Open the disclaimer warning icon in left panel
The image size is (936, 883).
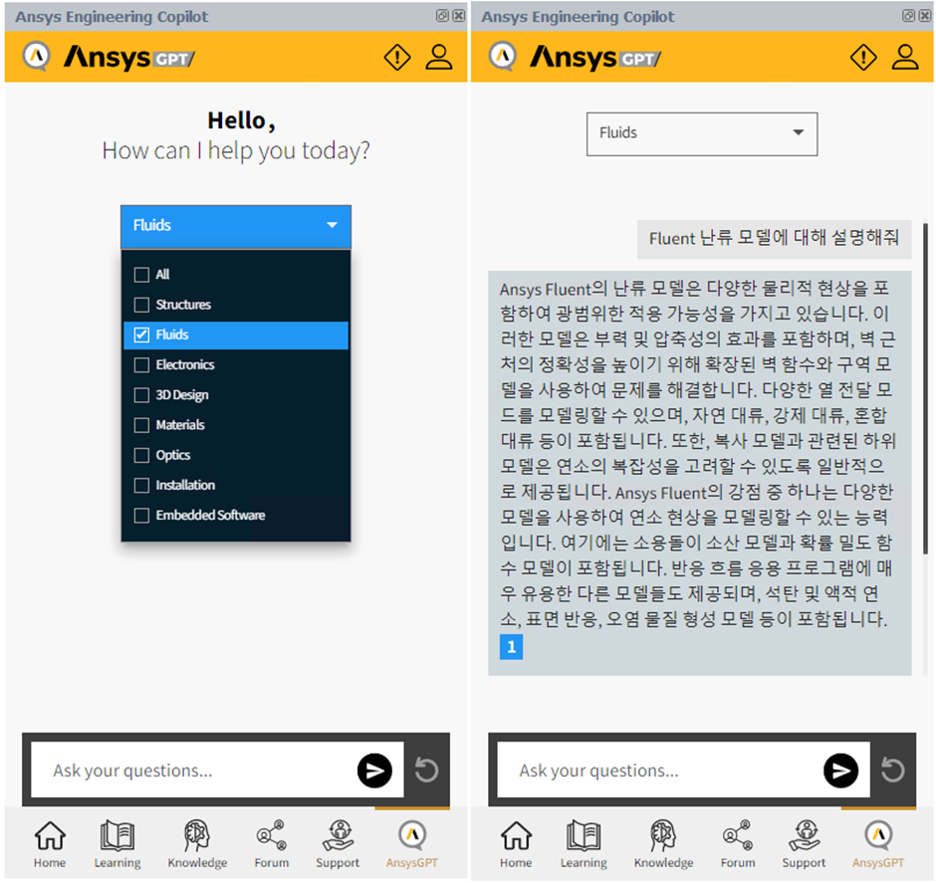click(397, 58)
